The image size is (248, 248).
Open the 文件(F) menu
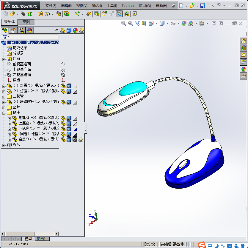coord(51,6)
